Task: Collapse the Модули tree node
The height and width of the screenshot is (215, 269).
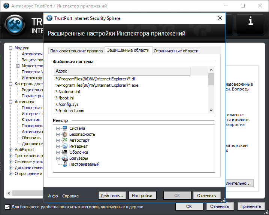Action: pyautogui.click(x=10, y=48)
